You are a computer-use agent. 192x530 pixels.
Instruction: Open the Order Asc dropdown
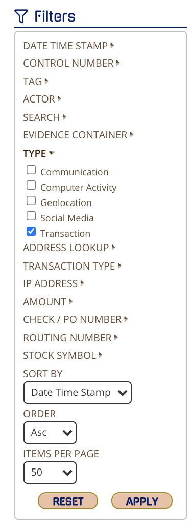(50, 432)
